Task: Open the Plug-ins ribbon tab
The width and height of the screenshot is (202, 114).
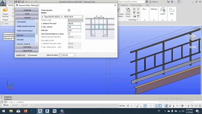Action: (124, 5)
